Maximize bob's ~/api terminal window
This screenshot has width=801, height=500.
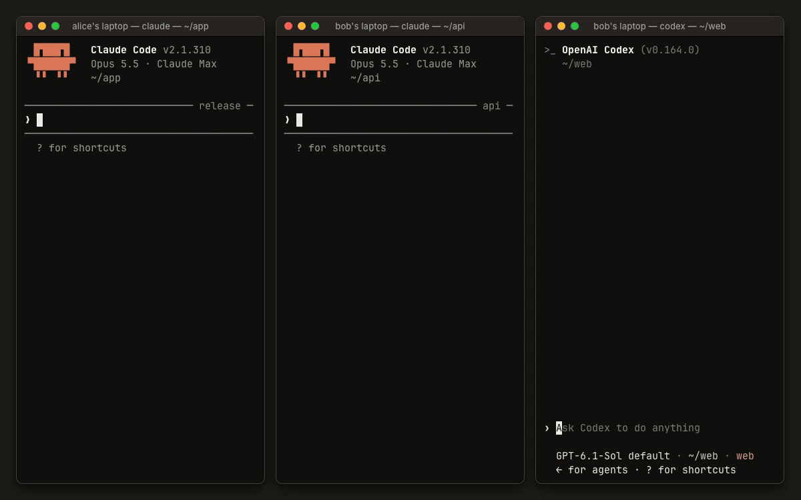[x=315, y=26]
